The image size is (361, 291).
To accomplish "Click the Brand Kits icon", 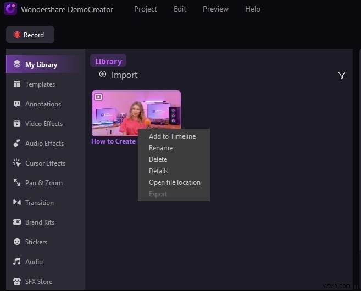I will tap(17, 222).
